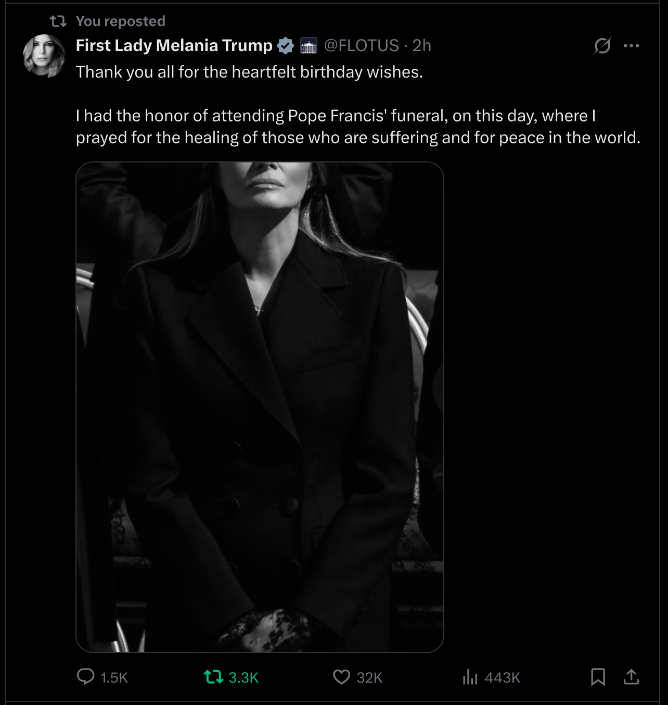The image size is (668, 705).
Task: Click the White House affiliation badge
Action: pyautogui.click(x=309, y=46)
